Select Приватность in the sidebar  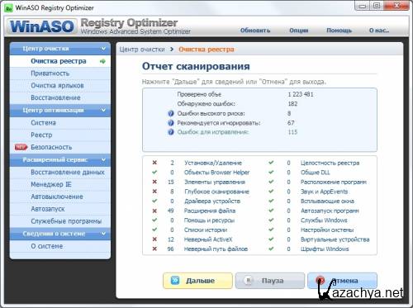pyautogui.click(x=60, y=73)
